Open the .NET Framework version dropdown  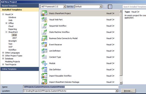pos(64,6)
